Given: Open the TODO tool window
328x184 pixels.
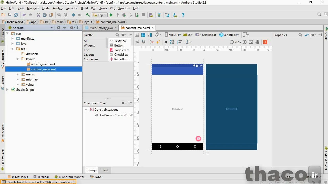Looking at the screenshot, I should [96, 177].
